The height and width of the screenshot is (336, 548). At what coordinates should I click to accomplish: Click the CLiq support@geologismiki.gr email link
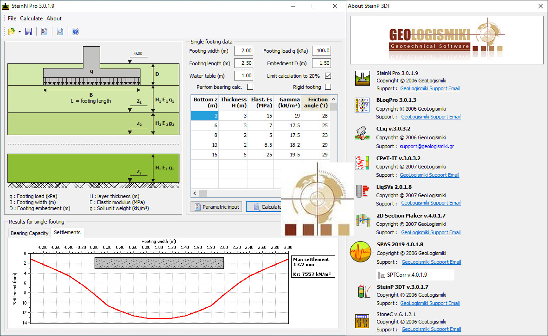click(427, 146)
